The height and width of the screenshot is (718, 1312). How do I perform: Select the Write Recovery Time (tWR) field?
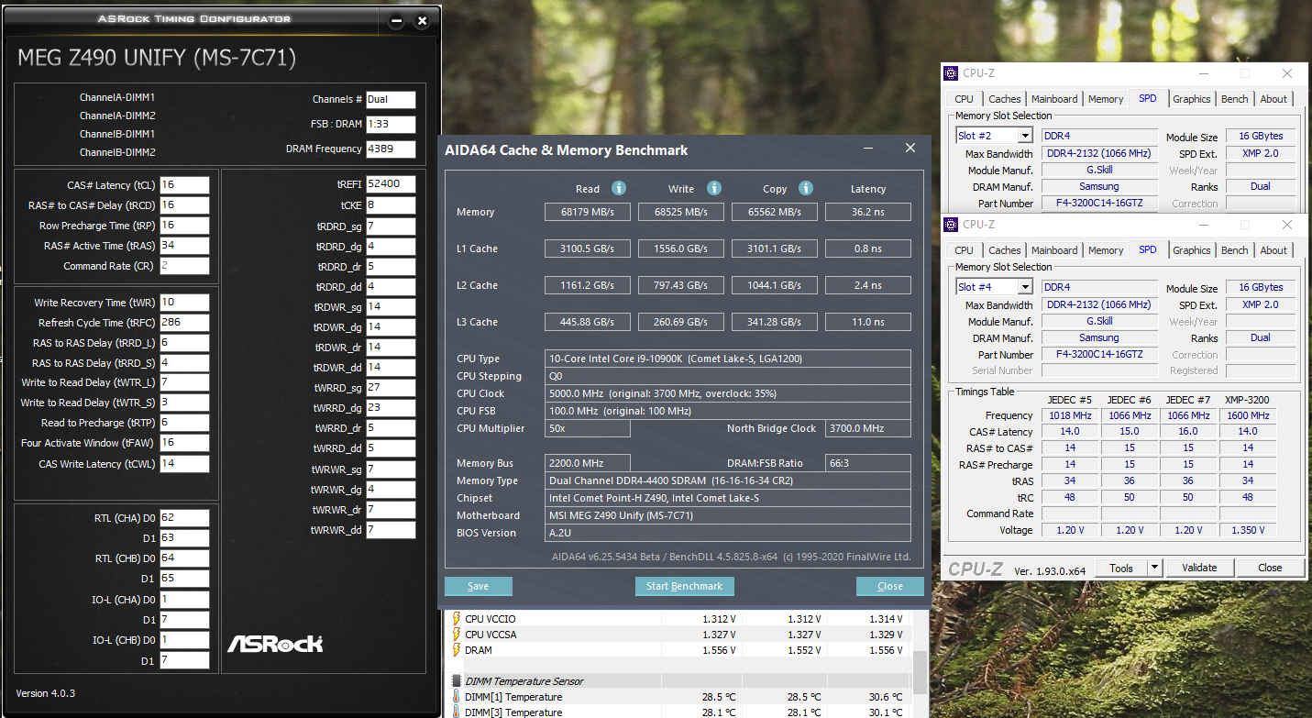click(x=184, y=303)
